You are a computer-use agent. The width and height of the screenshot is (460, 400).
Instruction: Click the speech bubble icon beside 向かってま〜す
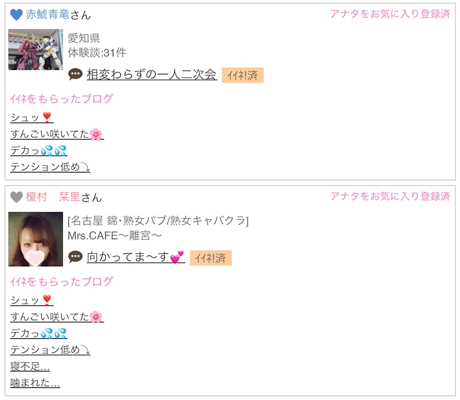76,257
